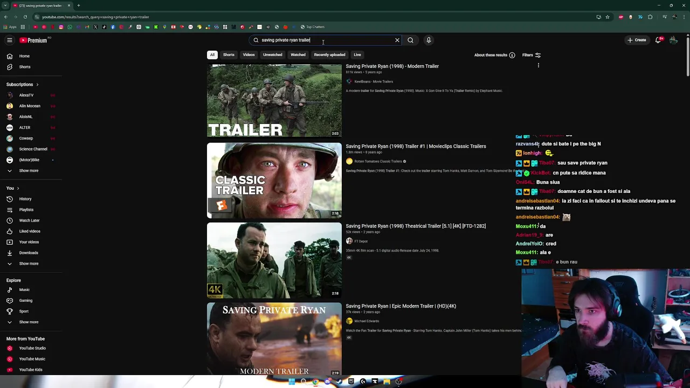Image resolution: width=690 pixels, height=388 pixels.
Task: Open Downloads
Action: pos(31,253)
